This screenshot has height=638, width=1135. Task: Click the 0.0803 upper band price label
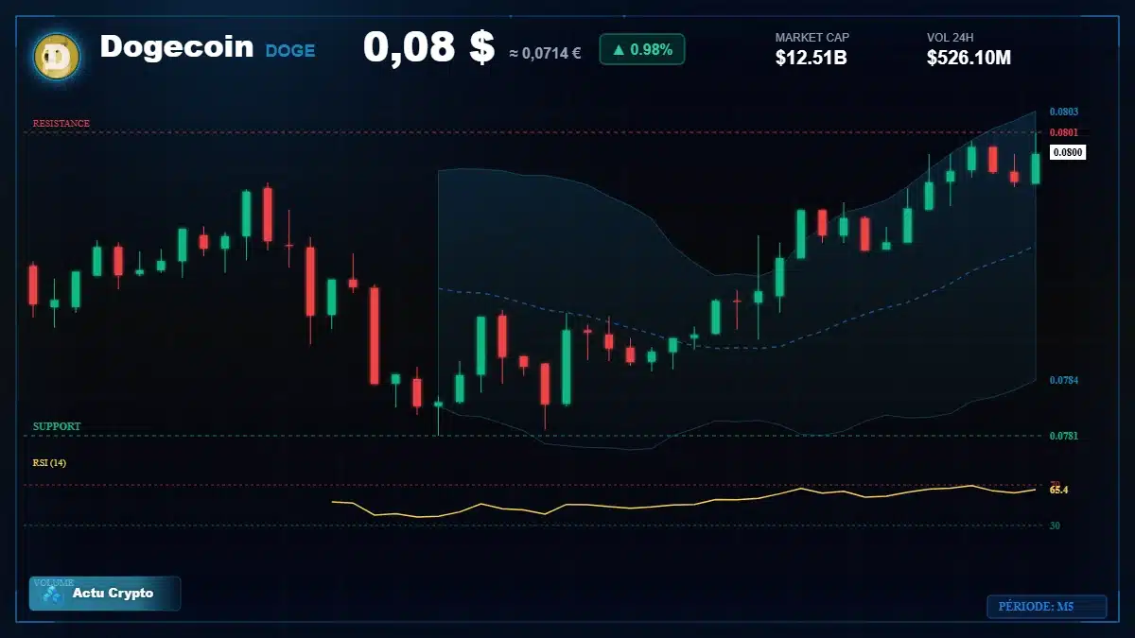tap(1064, 112)
